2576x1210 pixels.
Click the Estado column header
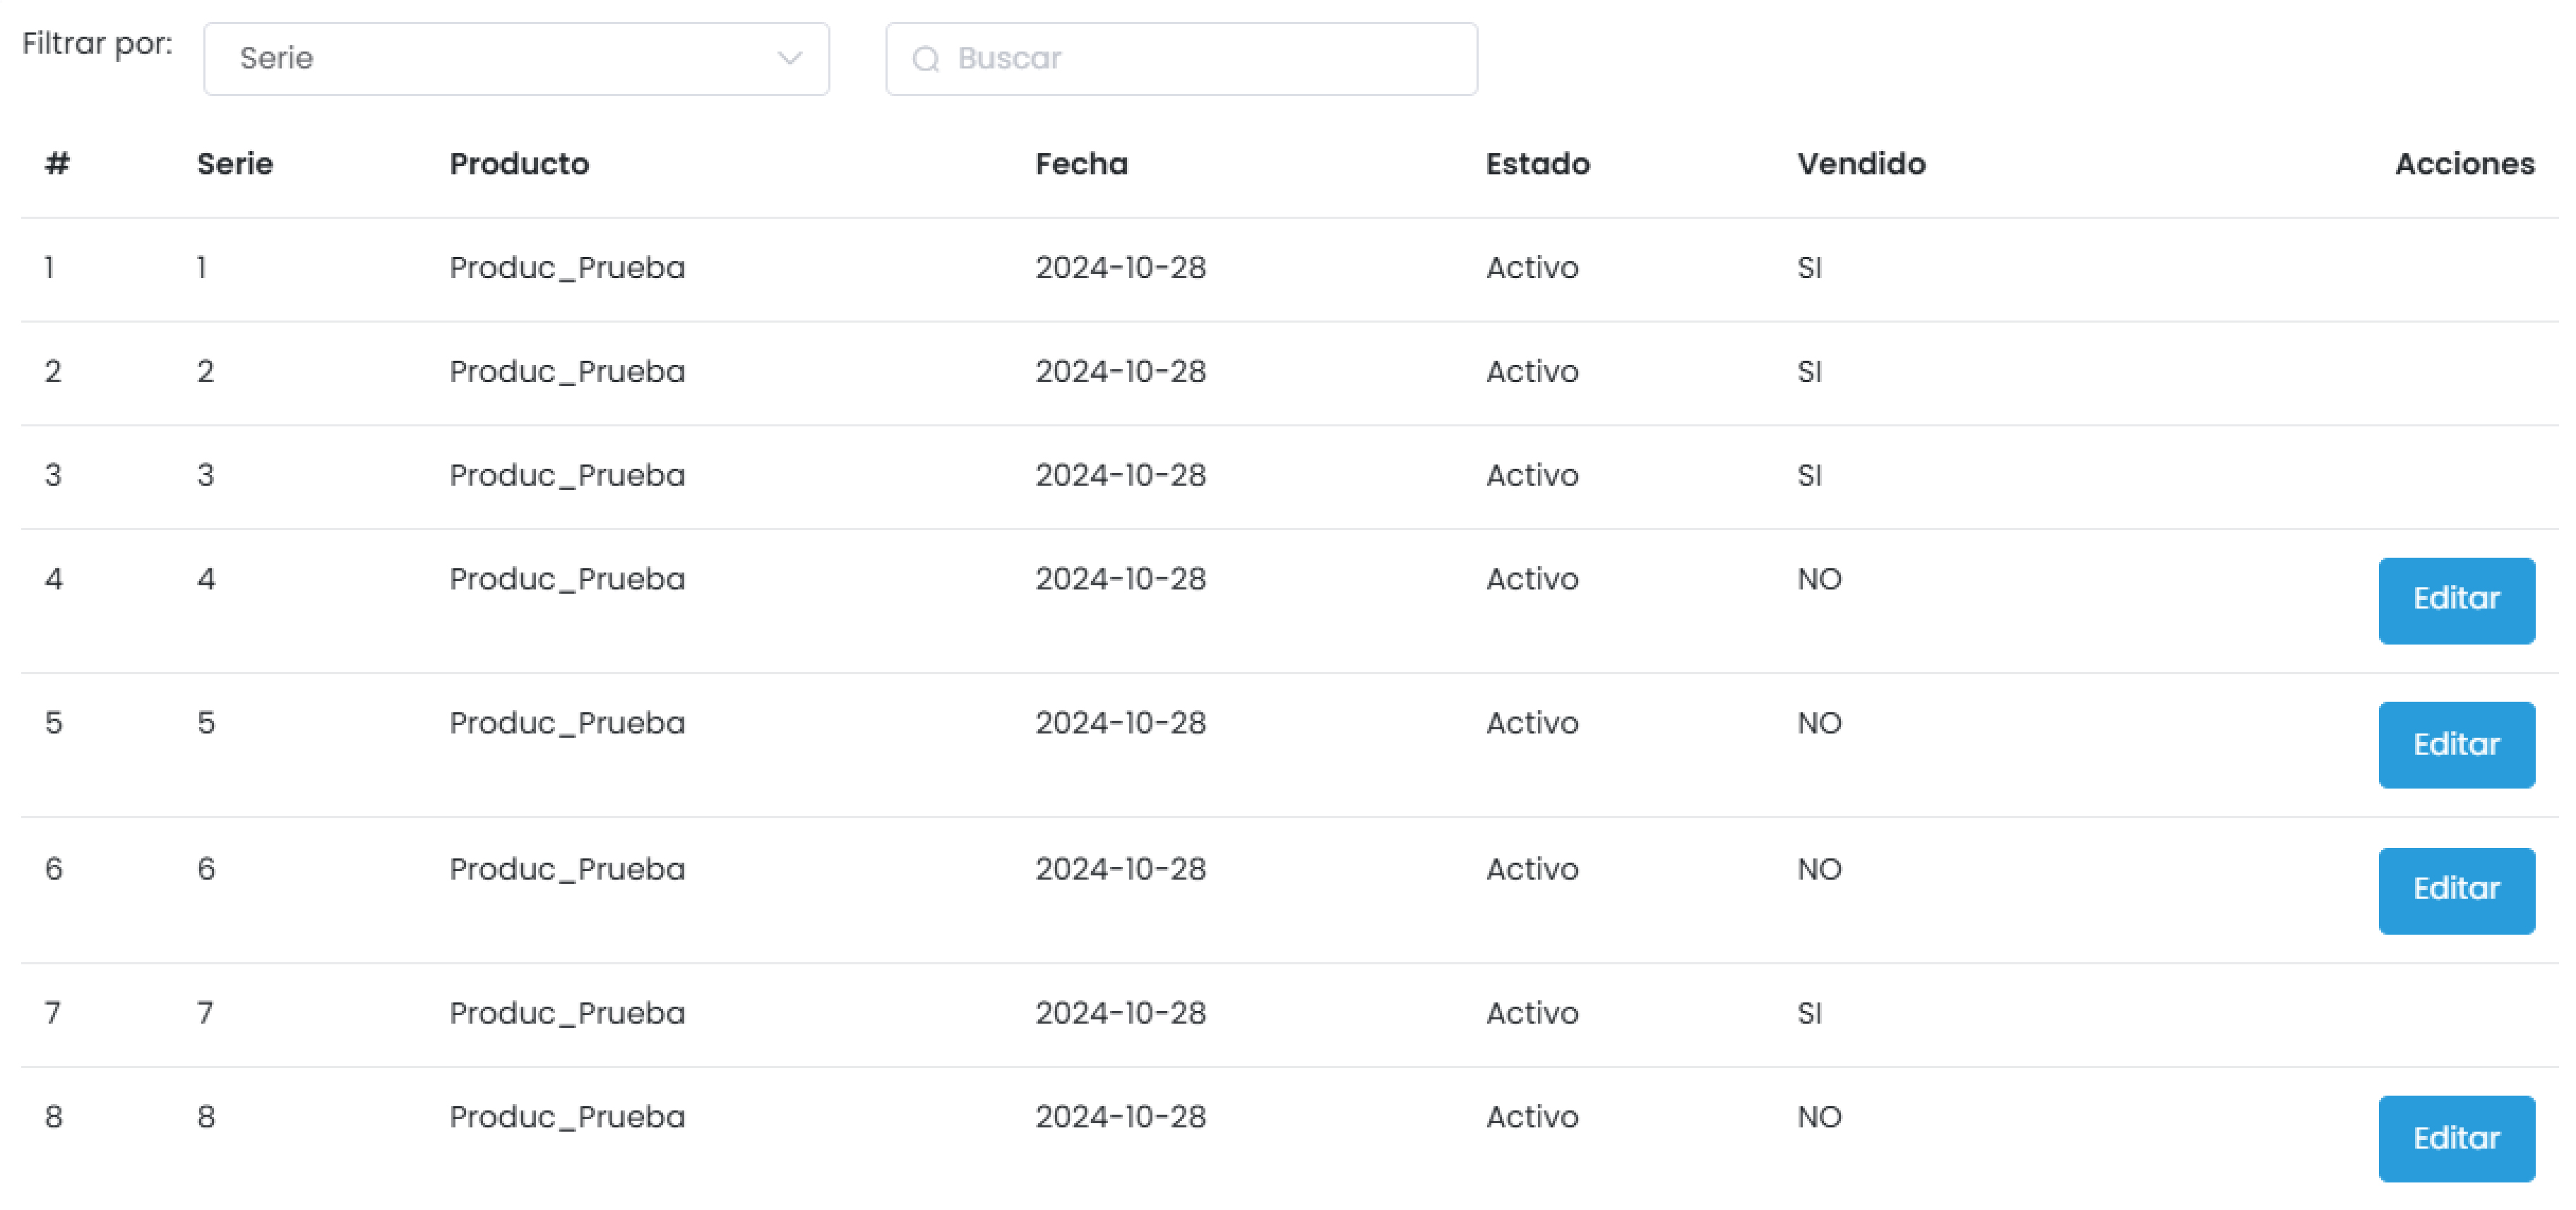1537,164
